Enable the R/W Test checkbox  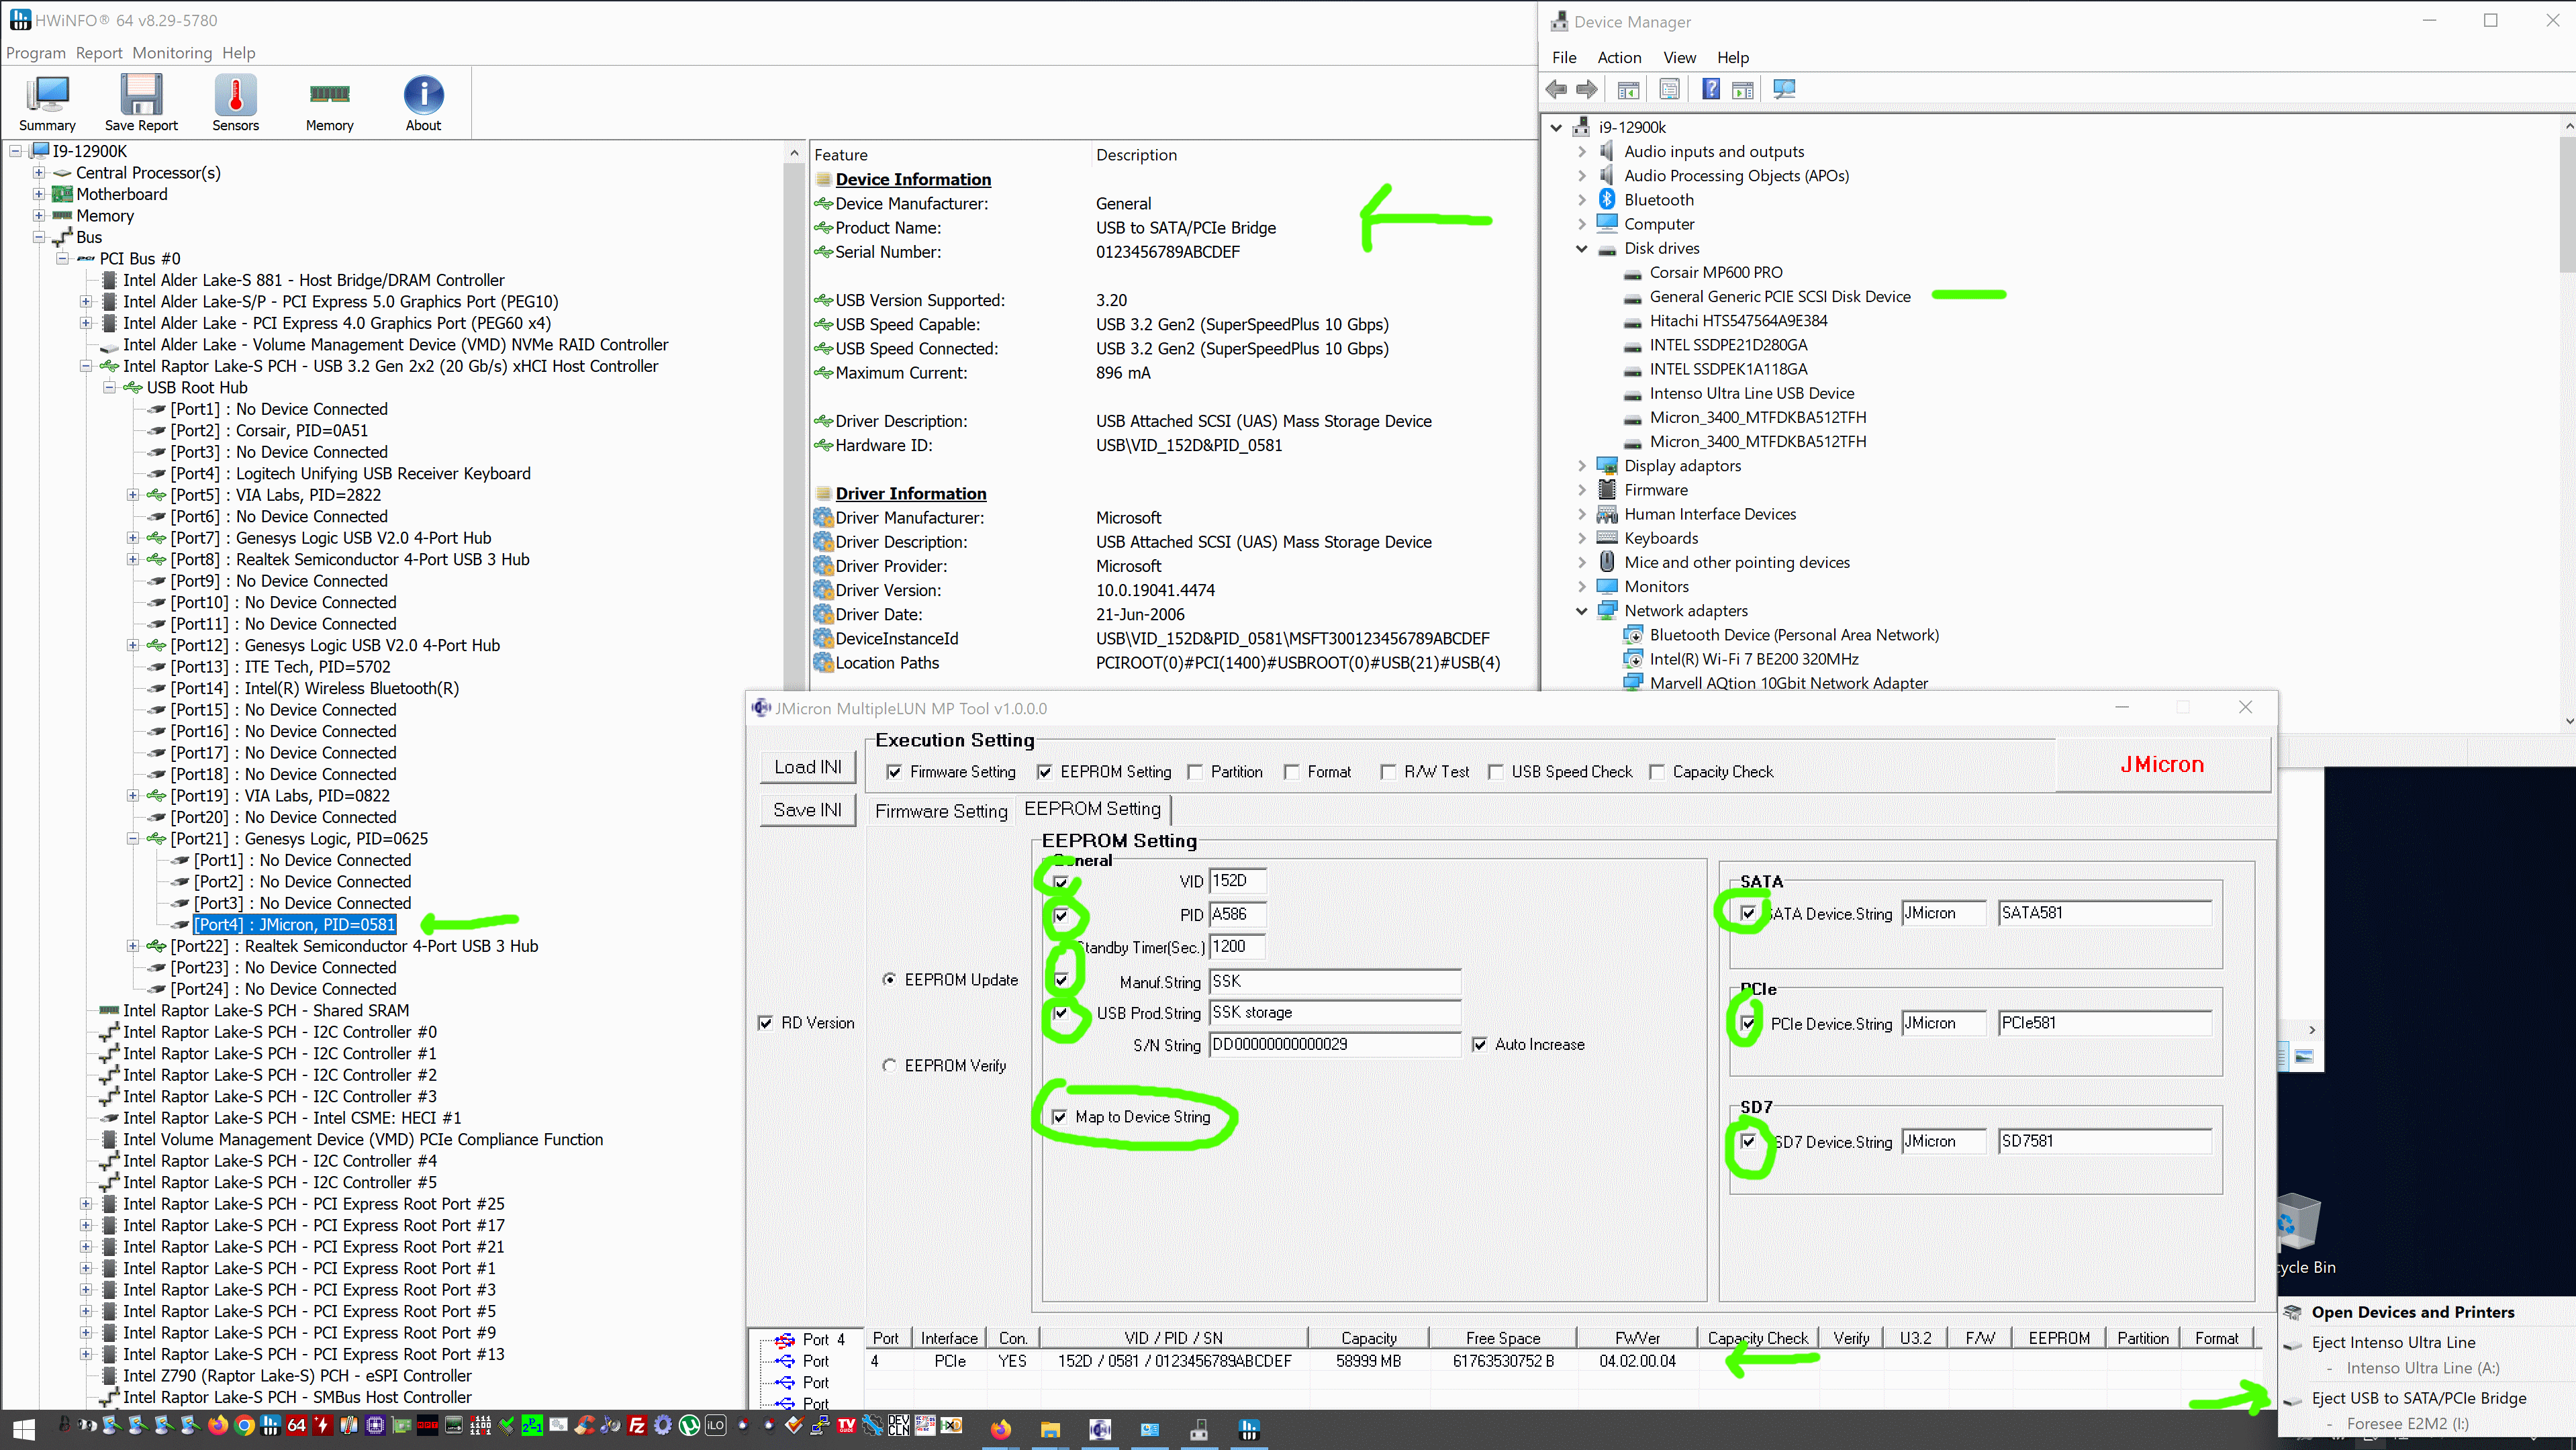[x=1388, y=772]
